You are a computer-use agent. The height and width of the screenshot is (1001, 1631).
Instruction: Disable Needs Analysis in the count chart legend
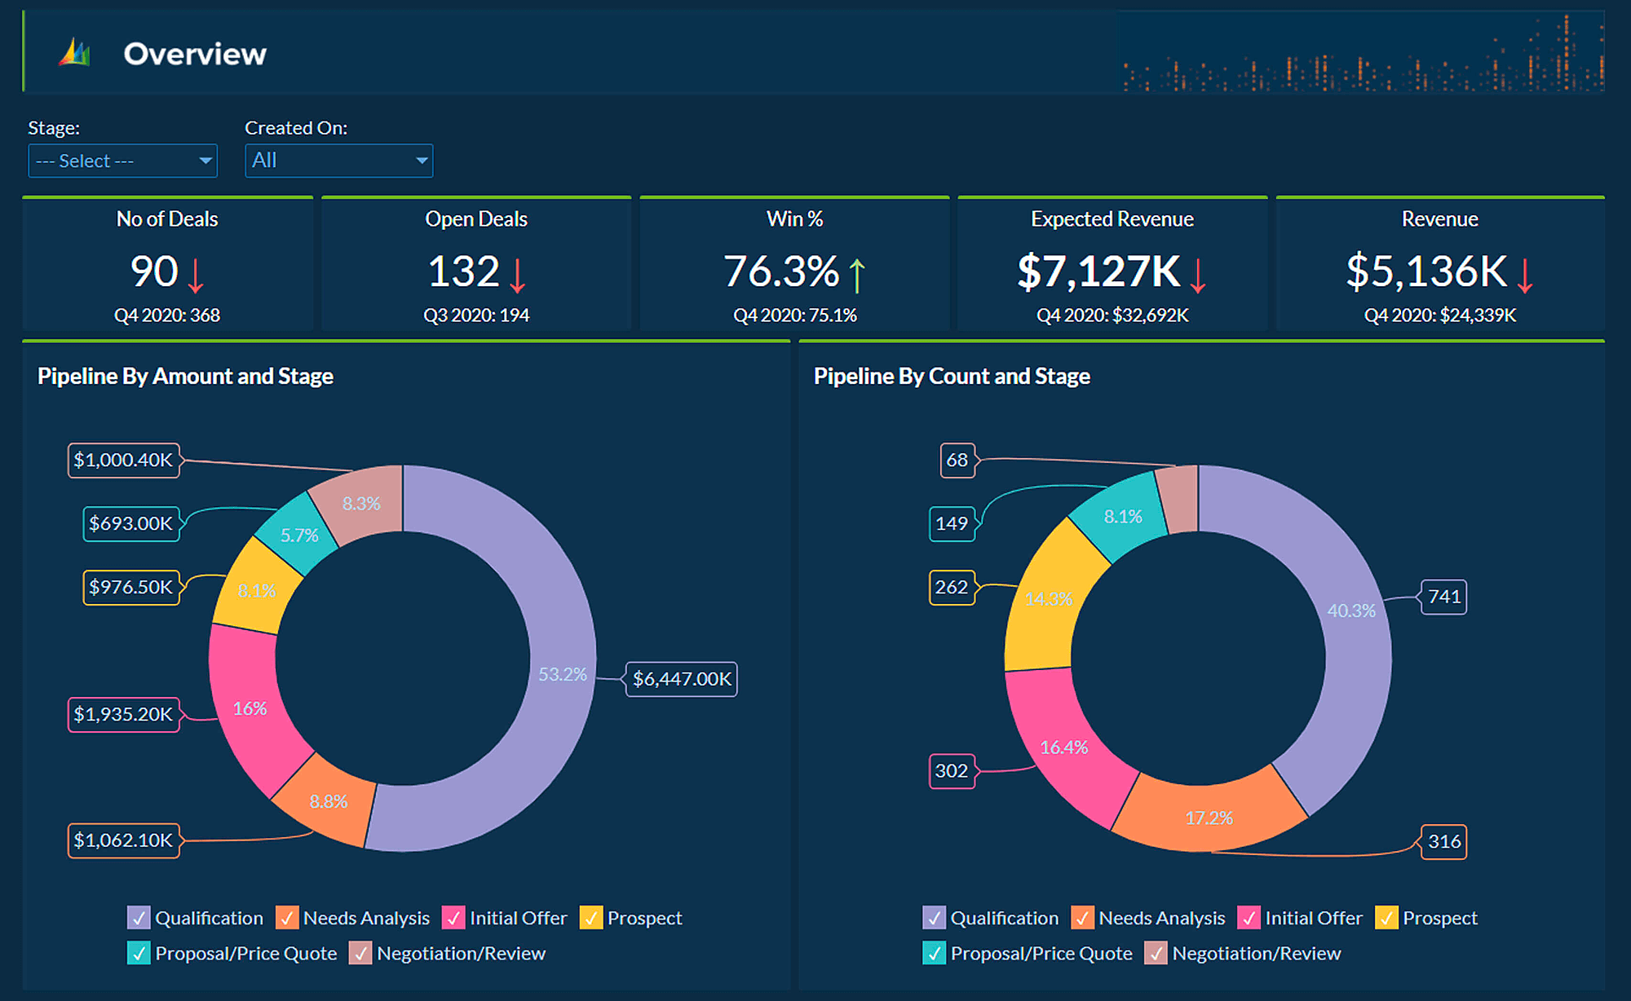[x=1082, y=918]
